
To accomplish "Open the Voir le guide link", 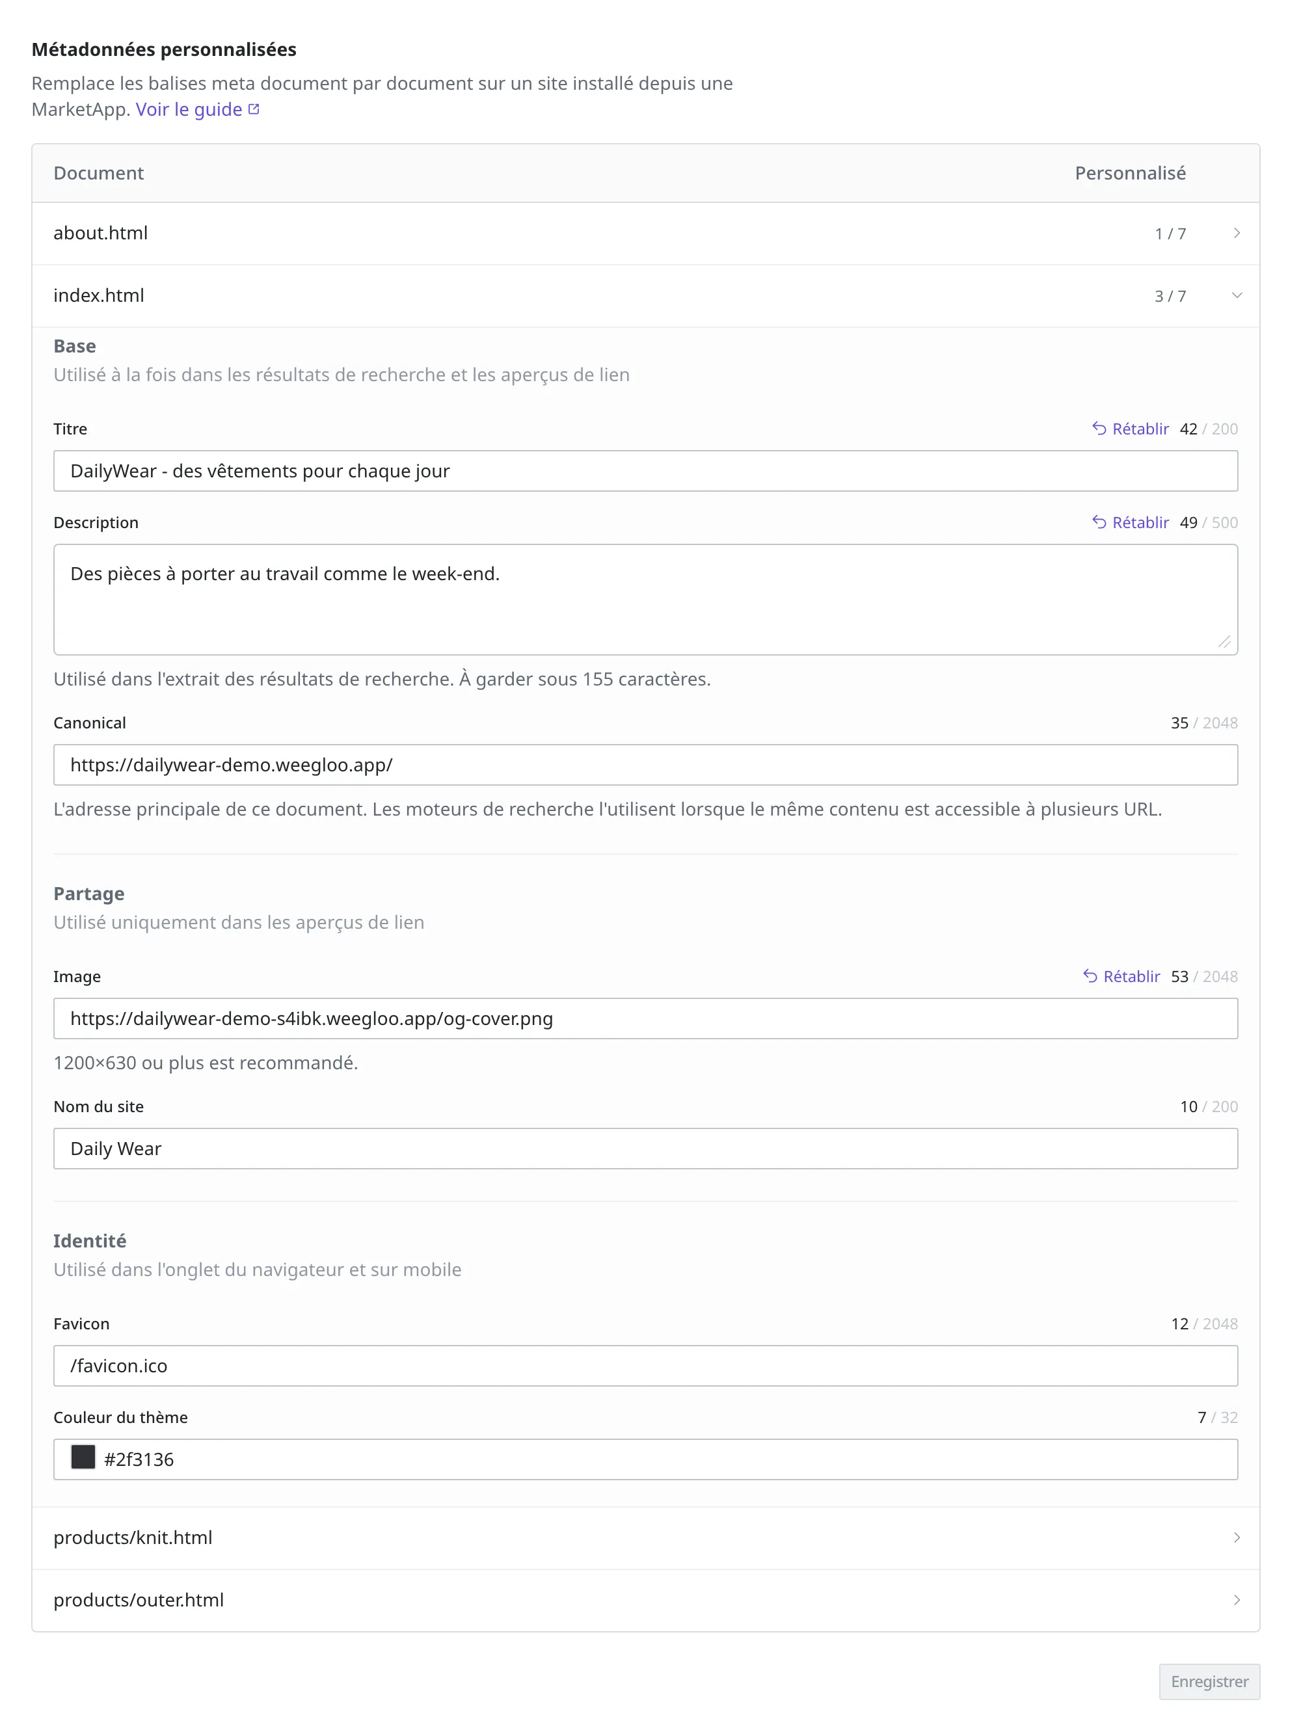I will [189, 109].
